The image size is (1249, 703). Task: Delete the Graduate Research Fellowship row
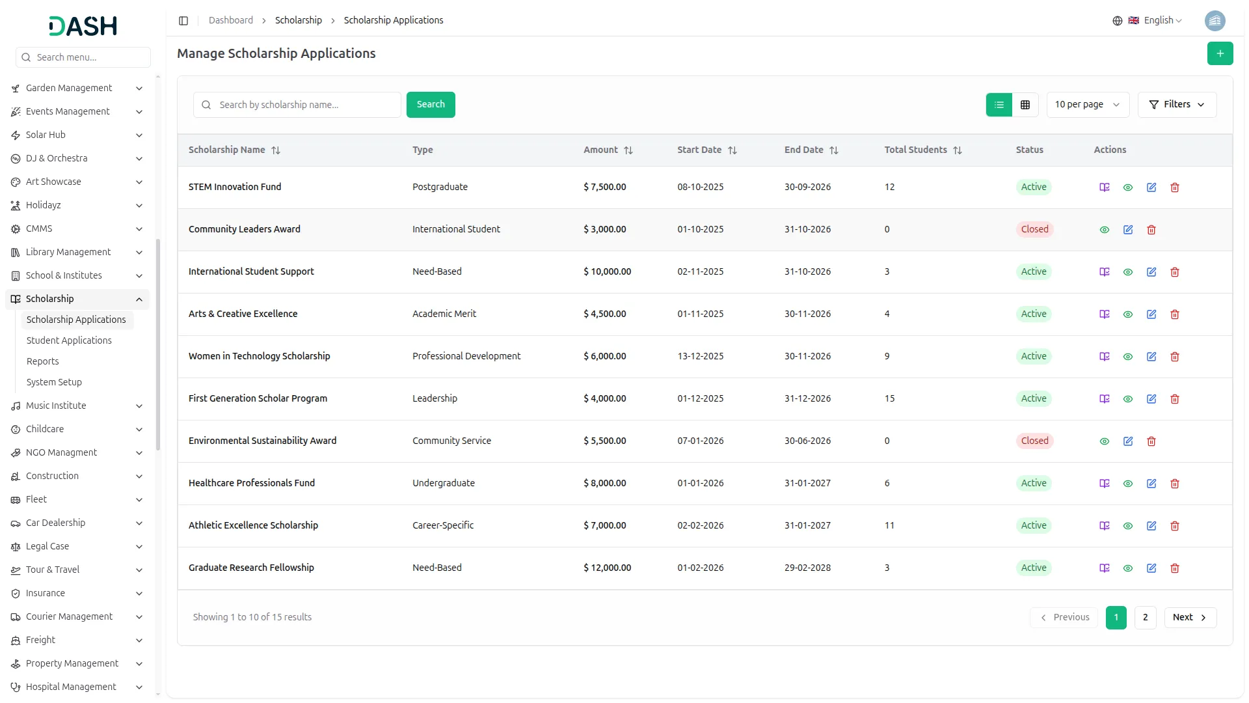point(1175,568)
